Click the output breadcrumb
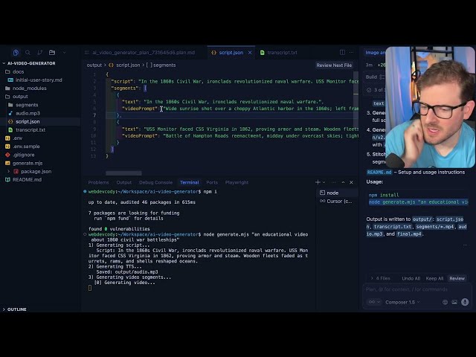 [x=94, y=65]
